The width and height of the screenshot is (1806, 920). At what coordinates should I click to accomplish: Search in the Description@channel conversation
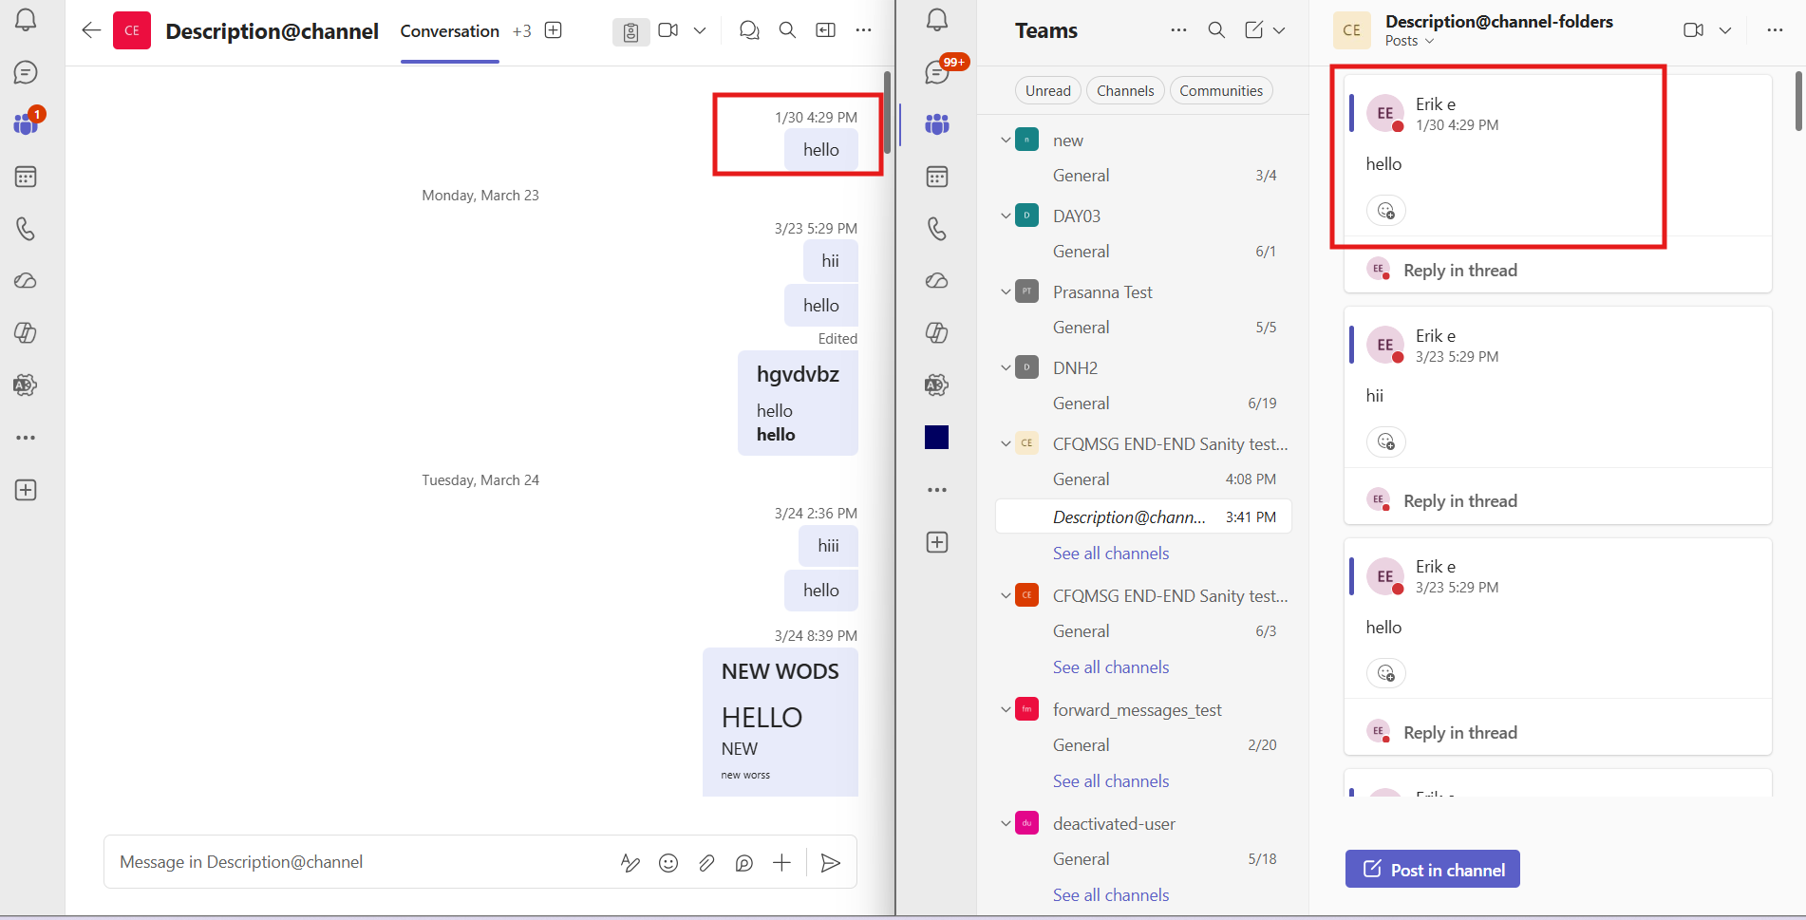click(787, 30)
